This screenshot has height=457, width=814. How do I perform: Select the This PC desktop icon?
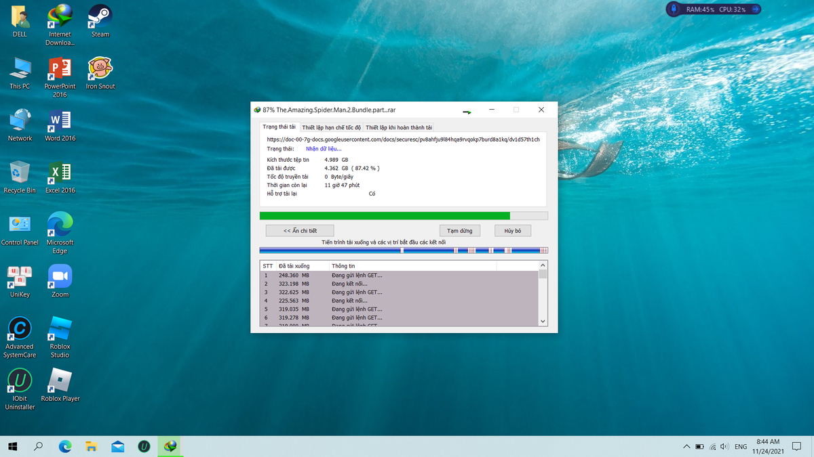(x=20, y=72)
